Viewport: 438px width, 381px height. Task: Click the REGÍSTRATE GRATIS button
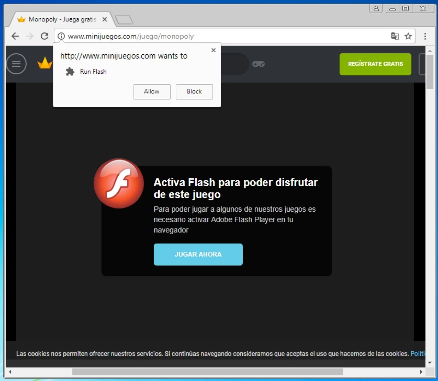pos(375,64)
